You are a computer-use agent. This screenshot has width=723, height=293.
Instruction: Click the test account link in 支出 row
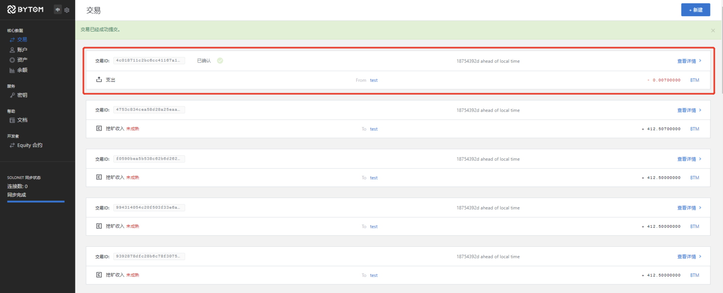coord(374,80)
